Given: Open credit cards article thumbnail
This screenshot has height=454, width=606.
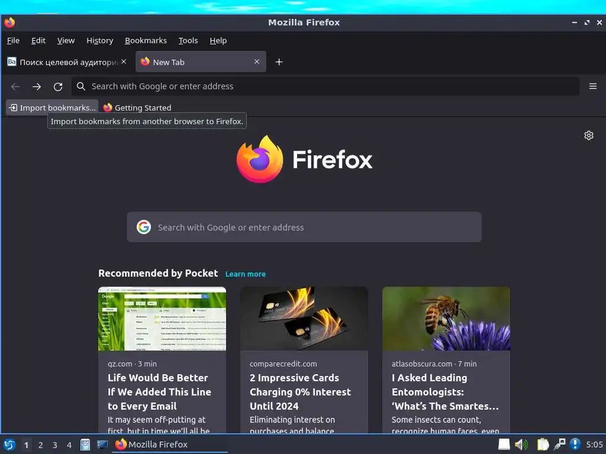Looking at the screenshot, I should (x=304, y=319).
